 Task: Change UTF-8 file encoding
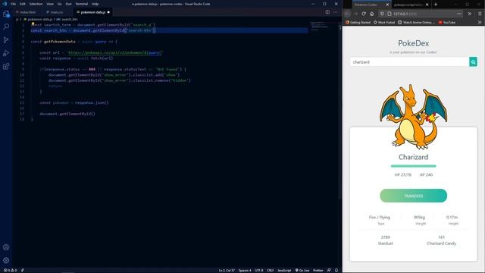[x=259, y=270]
